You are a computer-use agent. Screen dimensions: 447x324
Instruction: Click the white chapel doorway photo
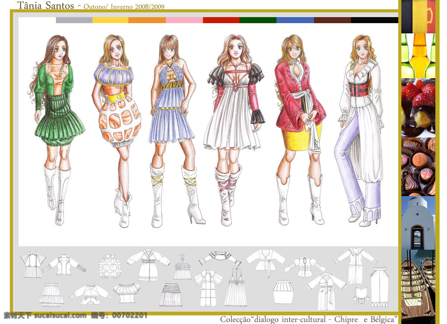pos(418,223)
